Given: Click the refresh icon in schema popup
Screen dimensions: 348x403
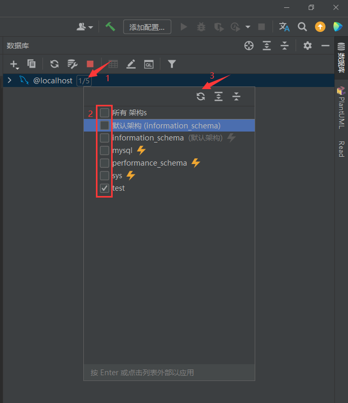Looking at the screenshot, I should [x=201, y=96].
